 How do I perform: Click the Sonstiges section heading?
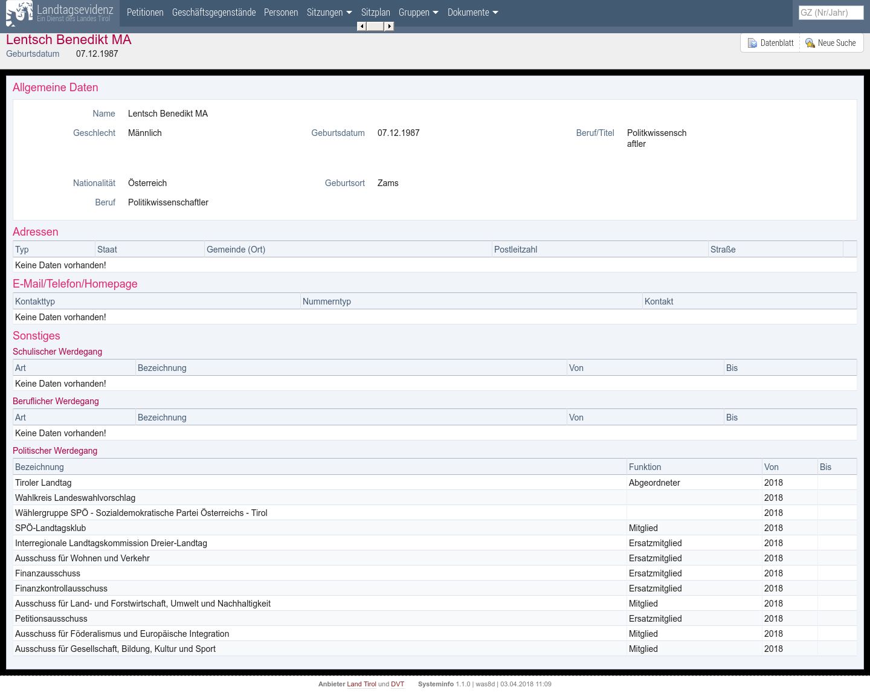(x=36, y=336)
